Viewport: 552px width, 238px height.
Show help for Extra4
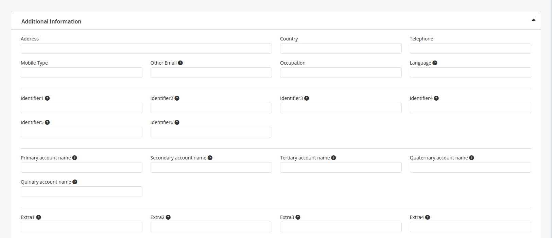point(428,217)
